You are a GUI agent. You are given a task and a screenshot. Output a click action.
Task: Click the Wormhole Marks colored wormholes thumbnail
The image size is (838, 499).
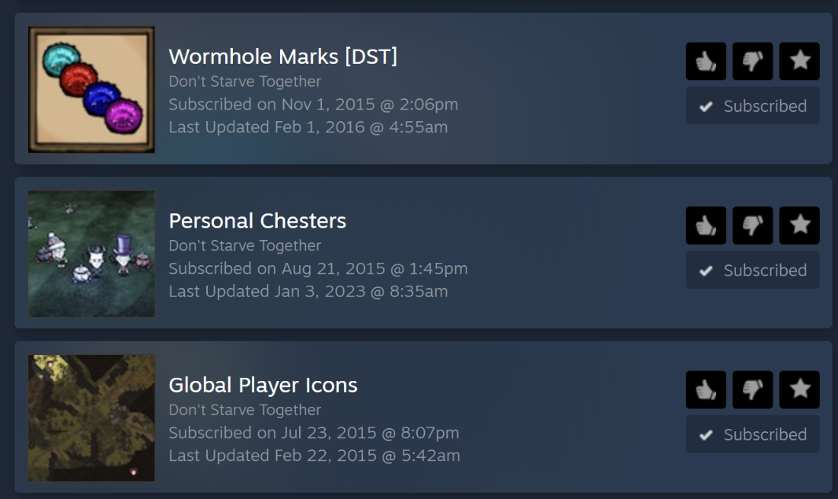[91, 90]
